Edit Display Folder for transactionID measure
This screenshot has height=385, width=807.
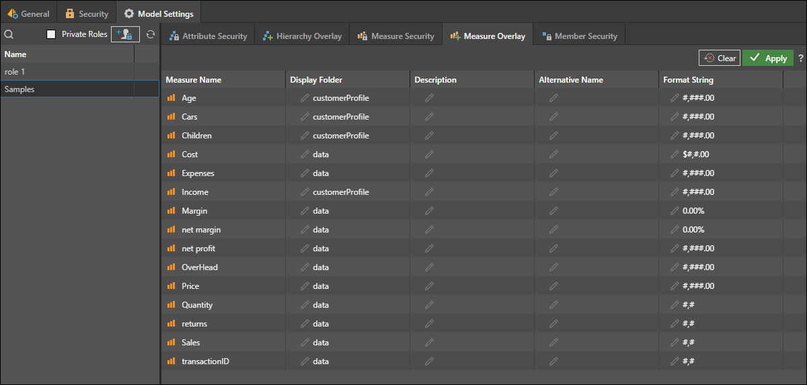305,361
